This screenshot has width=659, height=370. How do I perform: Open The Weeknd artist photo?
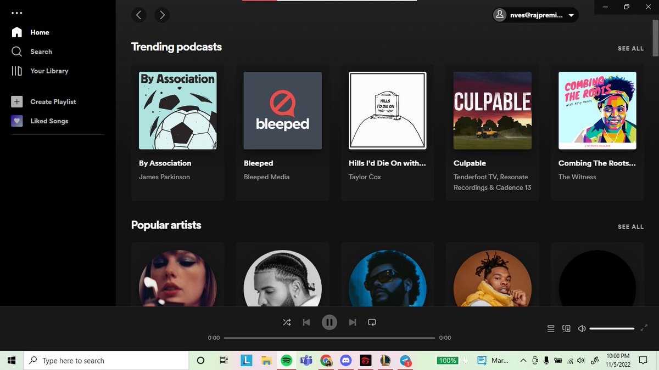[387, 278]
